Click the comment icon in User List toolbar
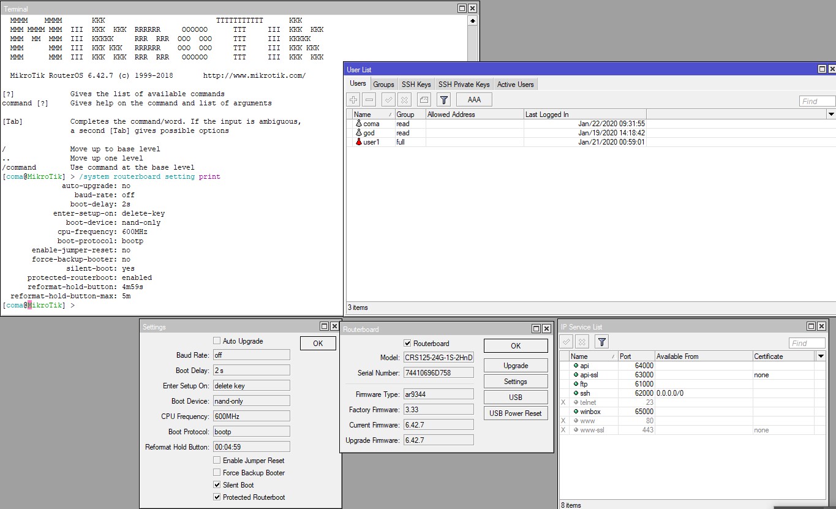The image size is (836, 509). coord(424,100)
